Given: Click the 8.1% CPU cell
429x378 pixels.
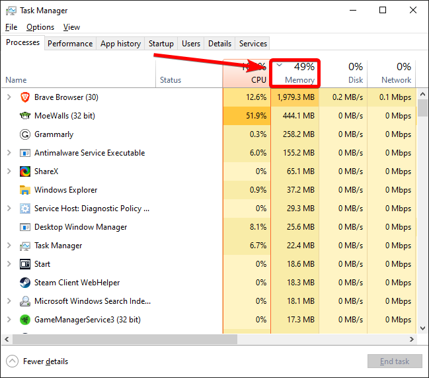Looking at the screenshot, I should (x=247, y=227).
